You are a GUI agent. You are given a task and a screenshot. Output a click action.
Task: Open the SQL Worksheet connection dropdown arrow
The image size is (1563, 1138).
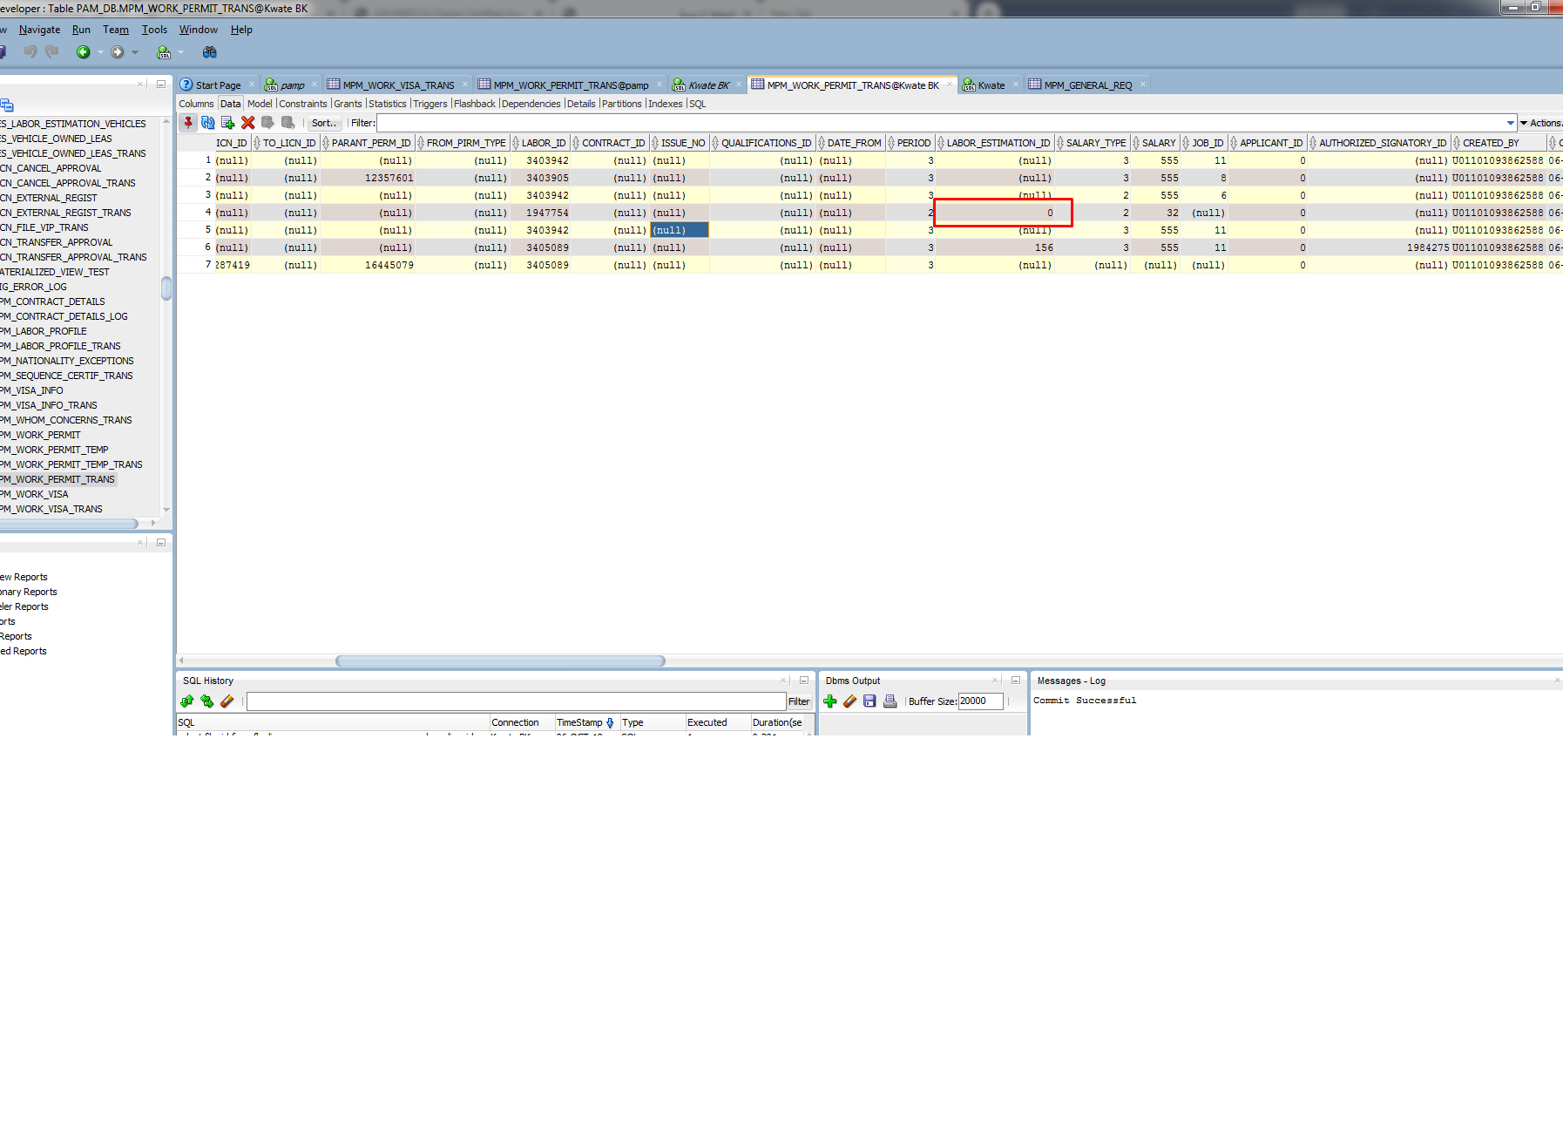[x=181, y=52]
